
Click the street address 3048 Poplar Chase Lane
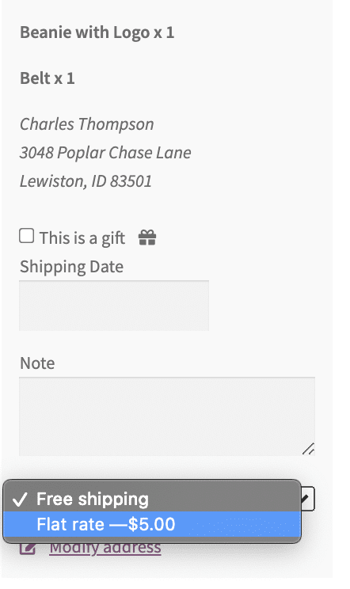coord(105,153)
